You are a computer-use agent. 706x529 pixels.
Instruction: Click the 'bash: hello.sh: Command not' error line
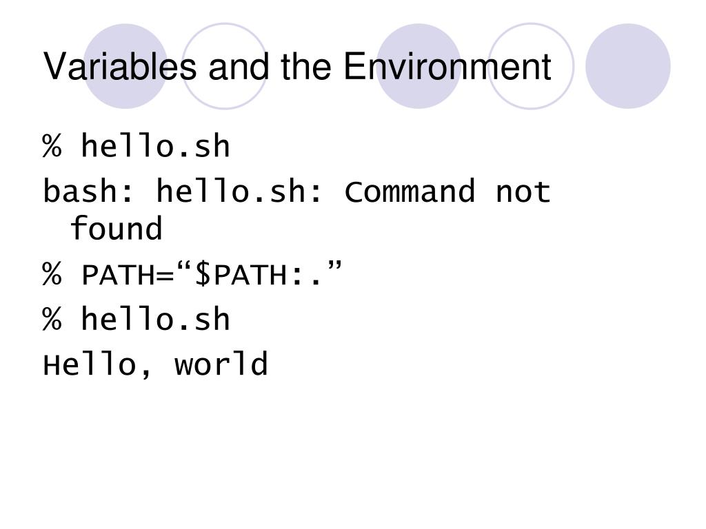pyautogui.click(x=296, y=191)
